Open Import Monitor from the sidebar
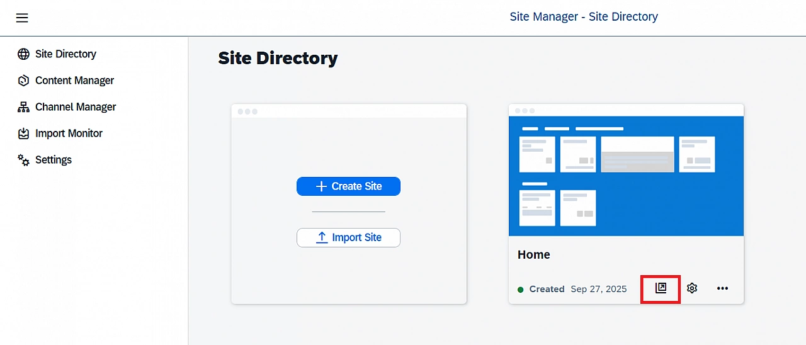 pyautogui.click(x=69, y=133)
